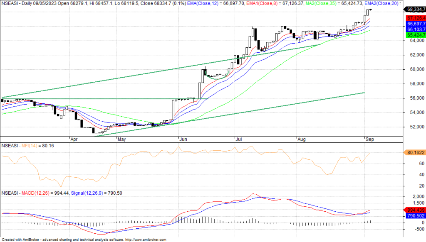The image size is (426, 242).
Task: Click the EMA(Close,12) legend label
Action: tap(198, 3)
